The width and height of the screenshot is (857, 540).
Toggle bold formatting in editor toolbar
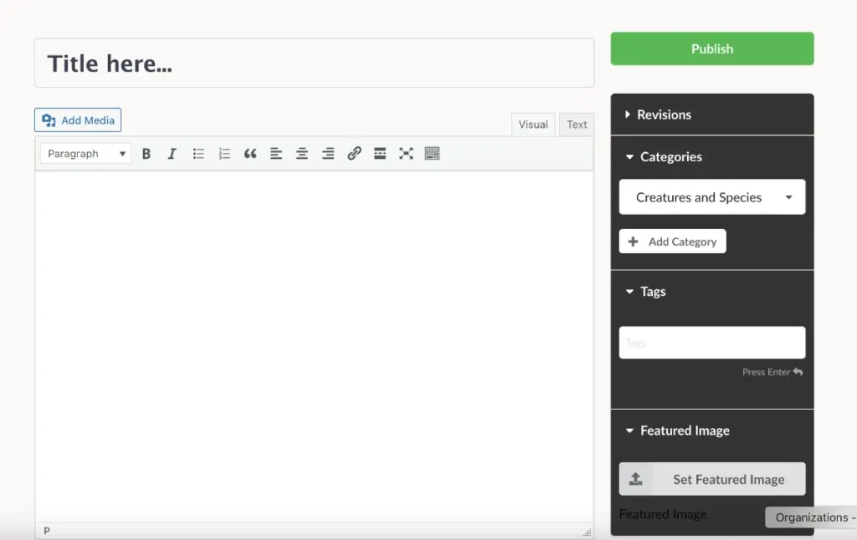pyautogui.click(x=146, y=154)
